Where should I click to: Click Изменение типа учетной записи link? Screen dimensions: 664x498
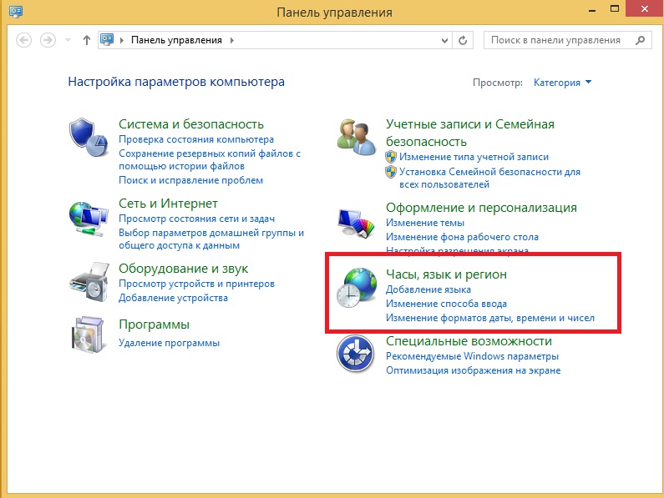click(x=474, y=157)
